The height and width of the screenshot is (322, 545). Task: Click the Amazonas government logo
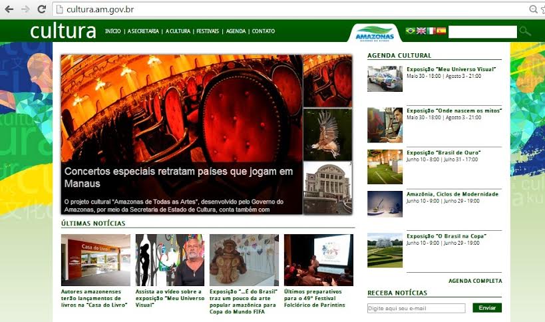coord(375,34)
